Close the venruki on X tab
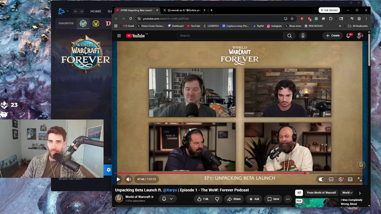This screenshot has width=381, height=214. [x=204, y=10]
